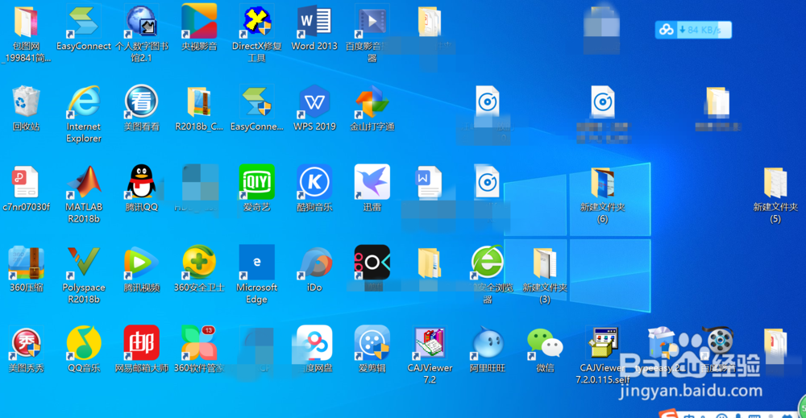806x418 pixels.
Task: Open the EasyConnect desktop shortcut
Action: click(83, 22)
